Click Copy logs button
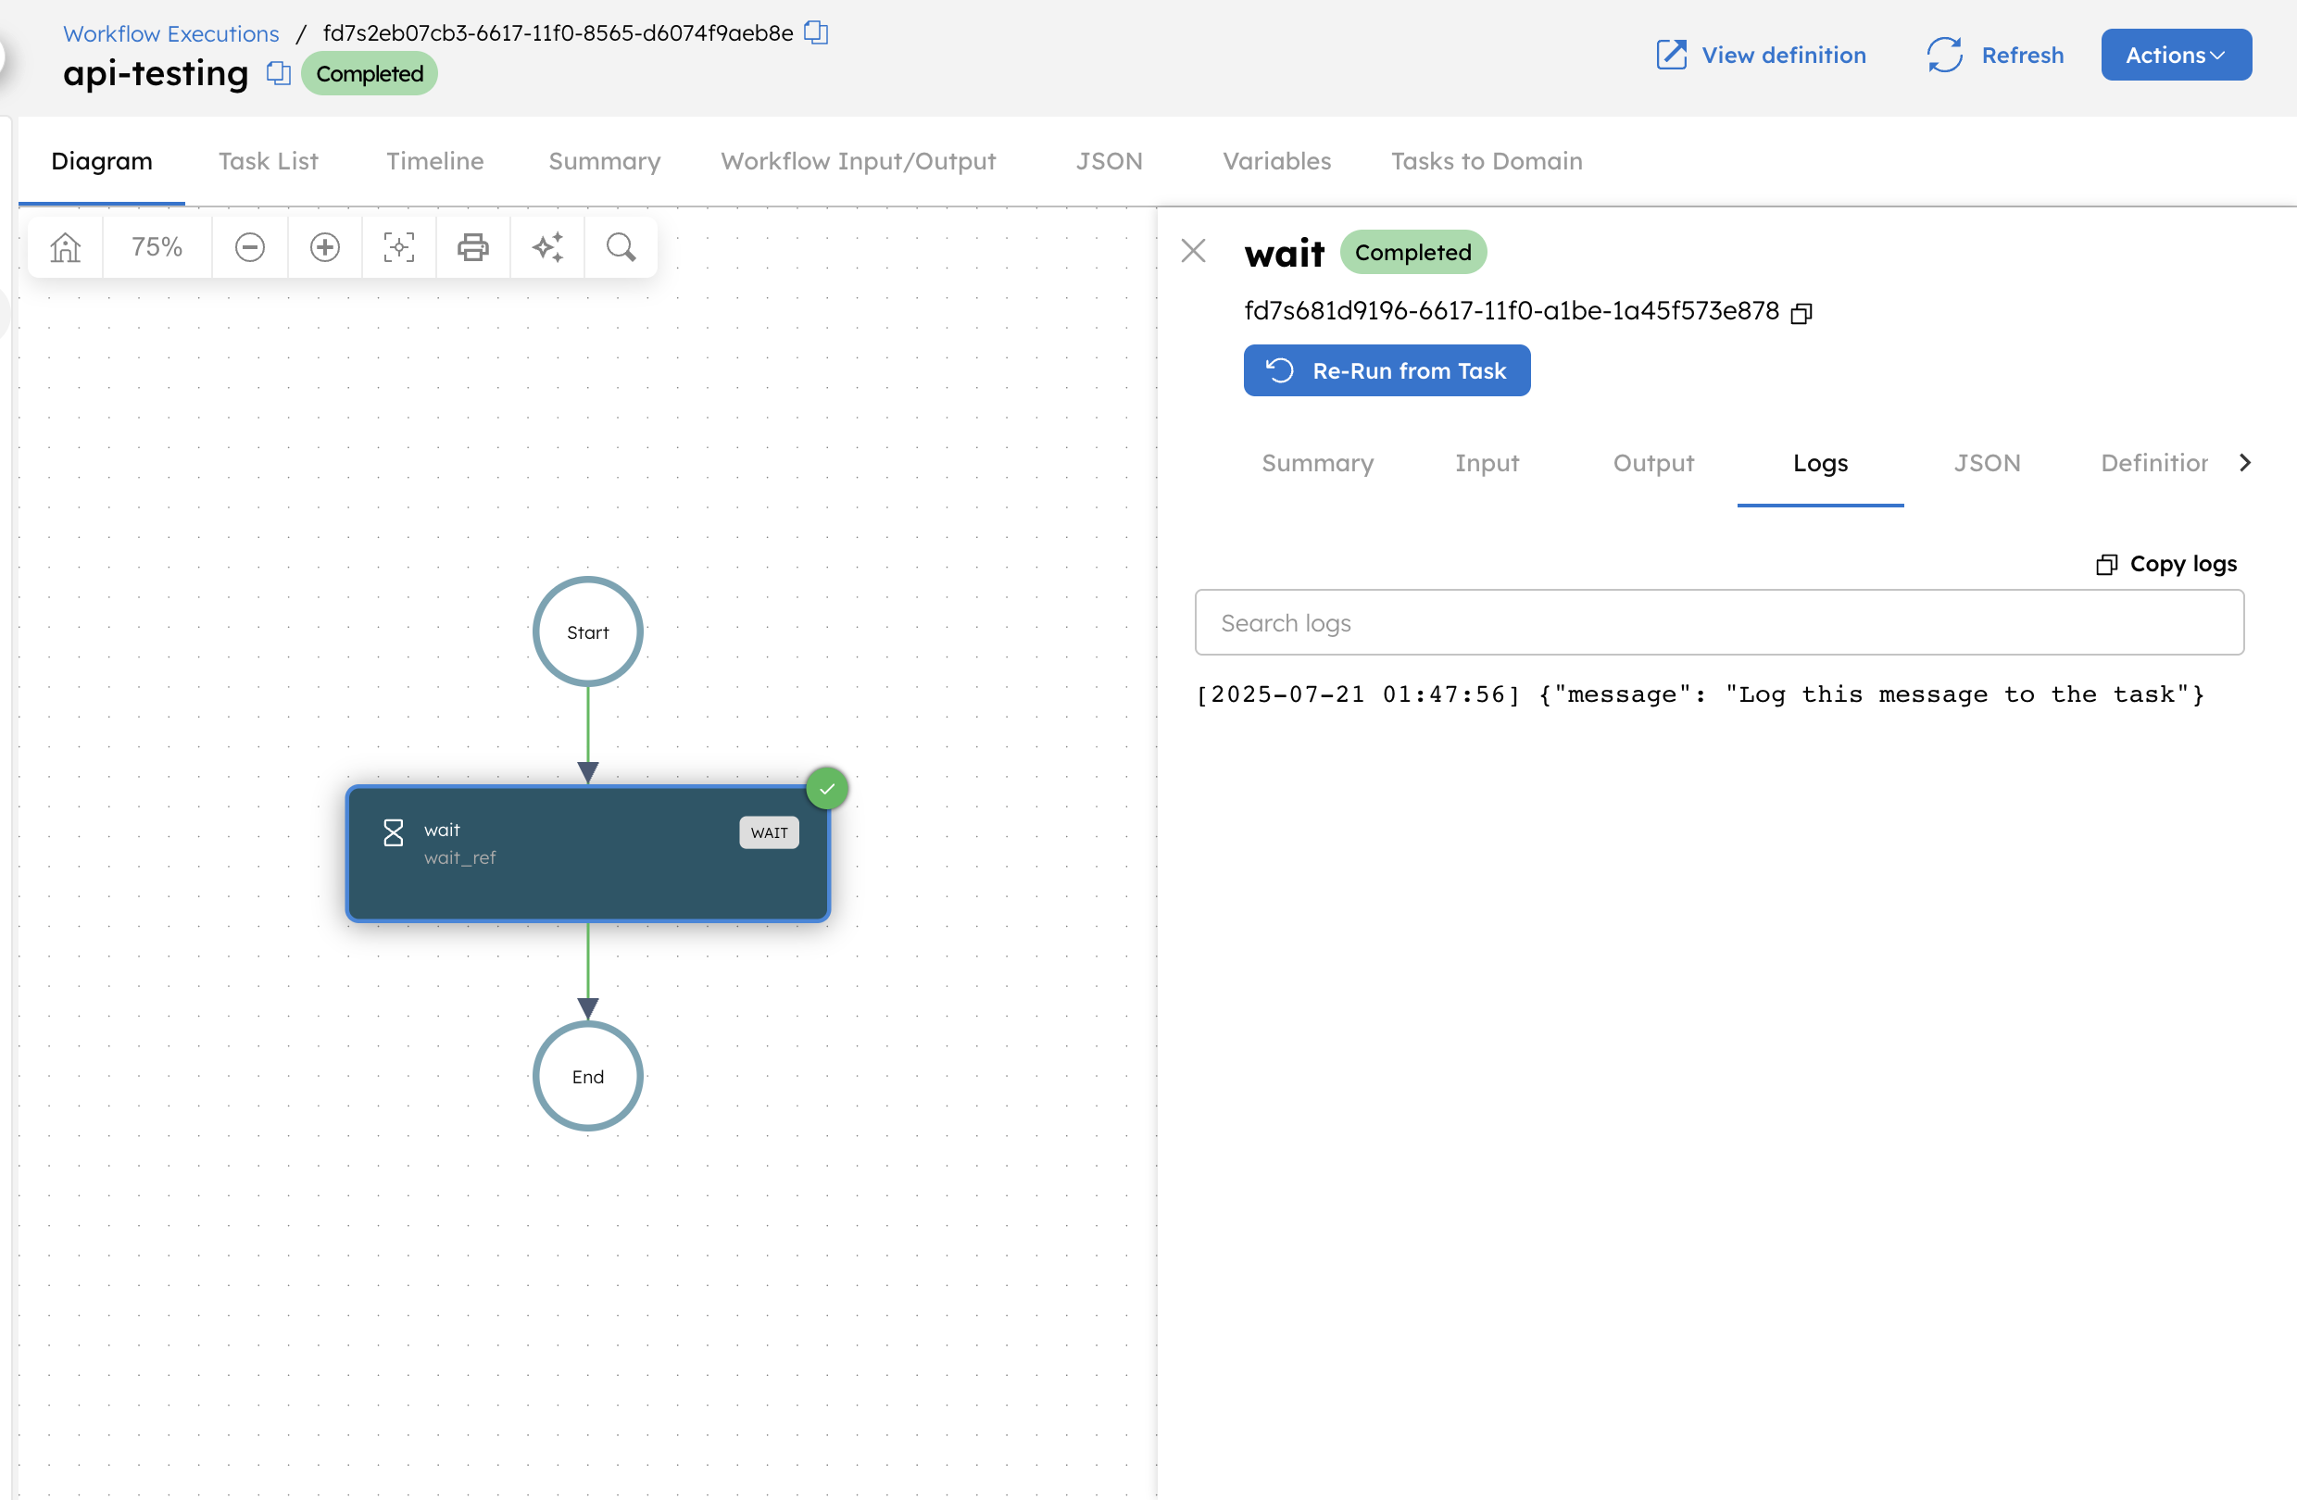2297x1500 pixels. pyautogui.click(x=2165, y=563)
